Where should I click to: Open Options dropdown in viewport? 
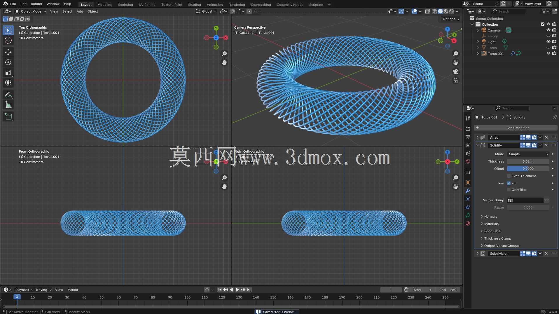point(451,19)
